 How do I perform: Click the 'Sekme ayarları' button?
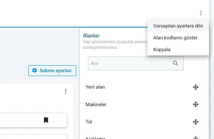point(52,71)
